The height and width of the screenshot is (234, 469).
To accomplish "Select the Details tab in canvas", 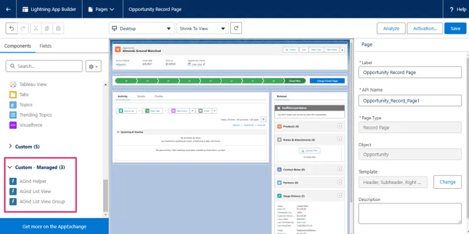I will (x=141, y=97).
